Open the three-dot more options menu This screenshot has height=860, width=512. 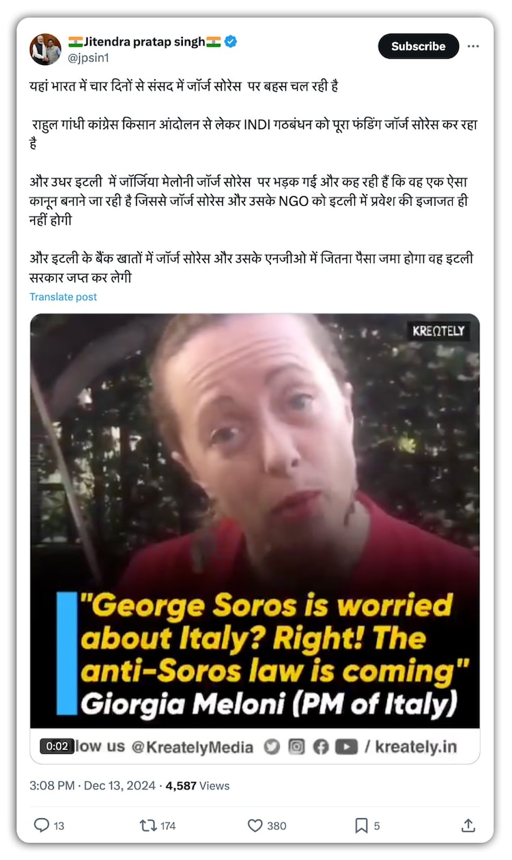pos(473,46)
